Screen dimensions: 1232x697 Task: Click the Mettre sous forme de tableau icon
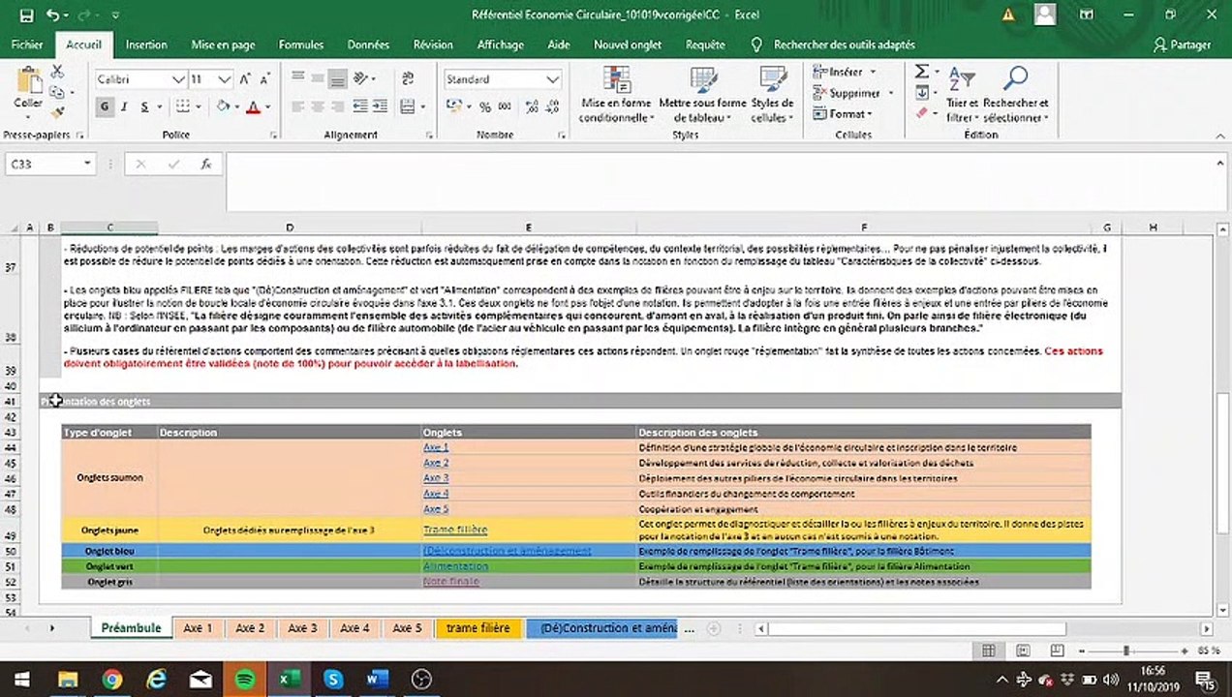703,79
